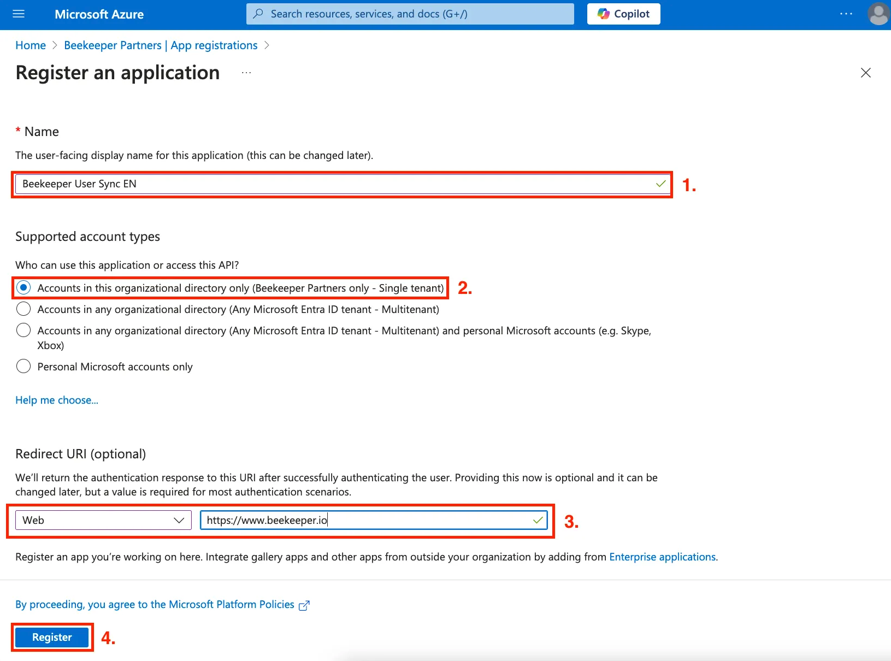
Task: Click the search magnifier icon
Action: [258, 14]
